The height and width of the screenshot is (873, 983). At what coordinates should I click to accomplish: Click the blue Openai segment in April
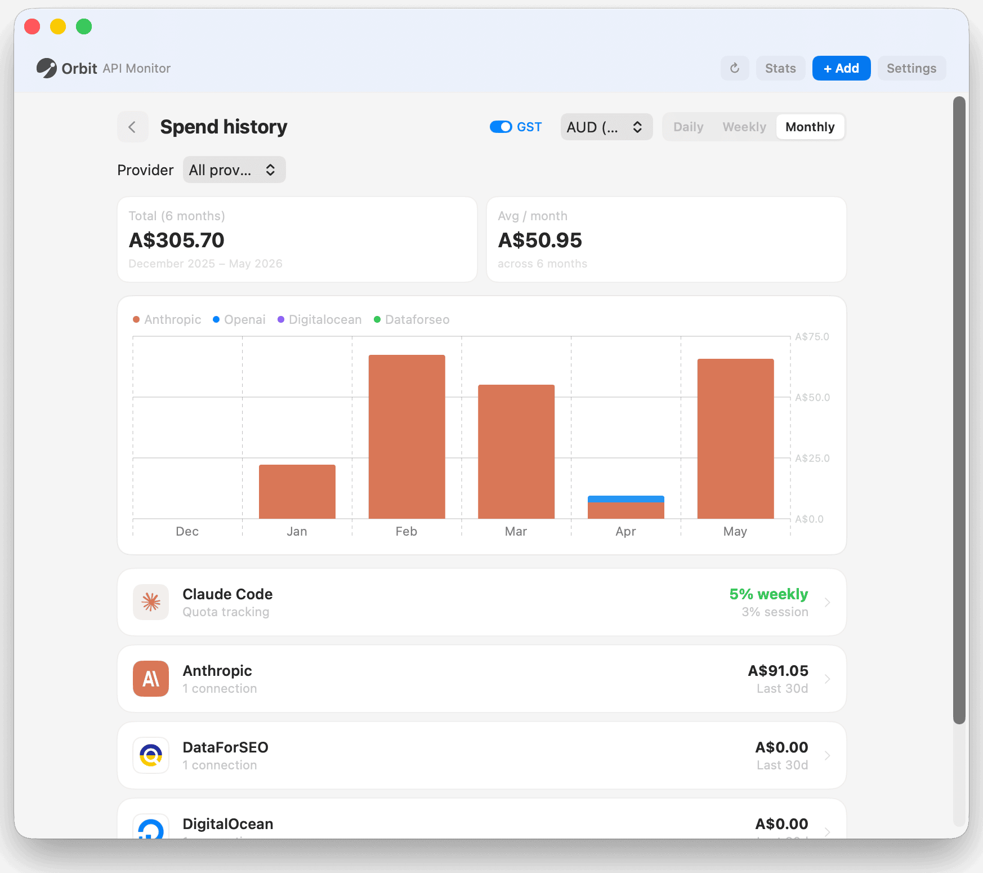coord(626,499)
